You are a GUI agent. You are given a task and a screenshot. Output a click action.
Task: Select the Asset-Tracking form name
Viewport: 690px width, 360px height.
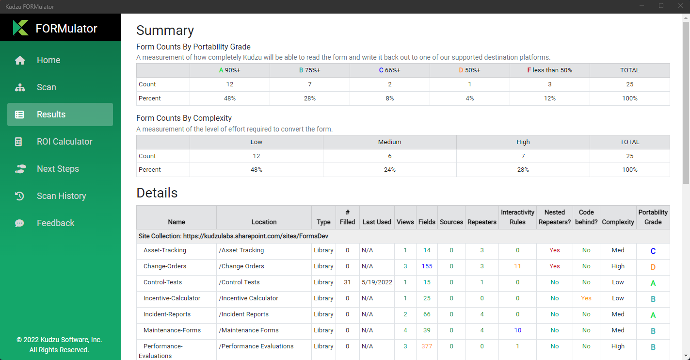(165, 250)
